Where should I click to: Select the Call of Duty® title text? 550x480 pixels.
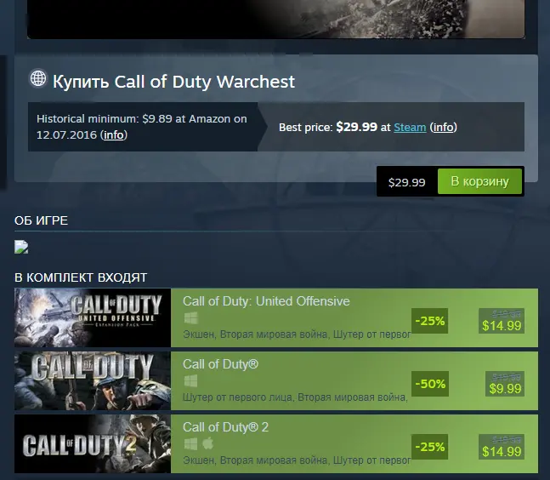pyautogui.click(x=221, y=364)
